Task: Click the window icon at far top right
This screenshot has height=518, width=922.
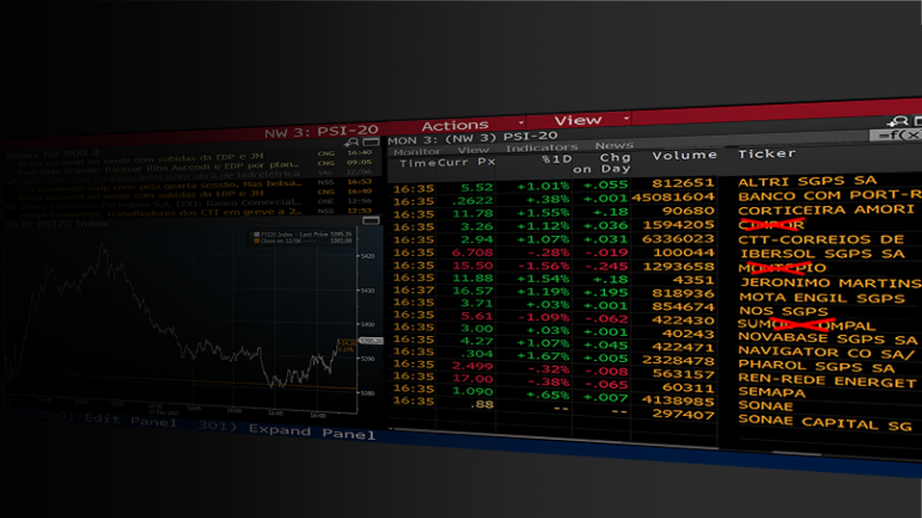Action: (x=915, y=121)
